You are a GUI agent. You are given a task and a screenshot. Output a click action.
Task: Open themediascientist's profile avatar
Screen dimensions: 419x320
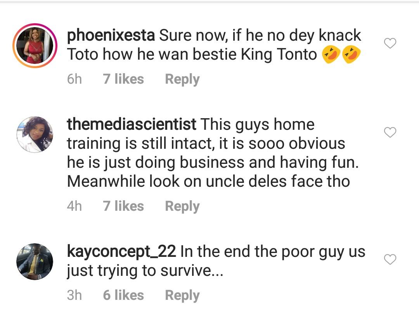pos(35,134)
